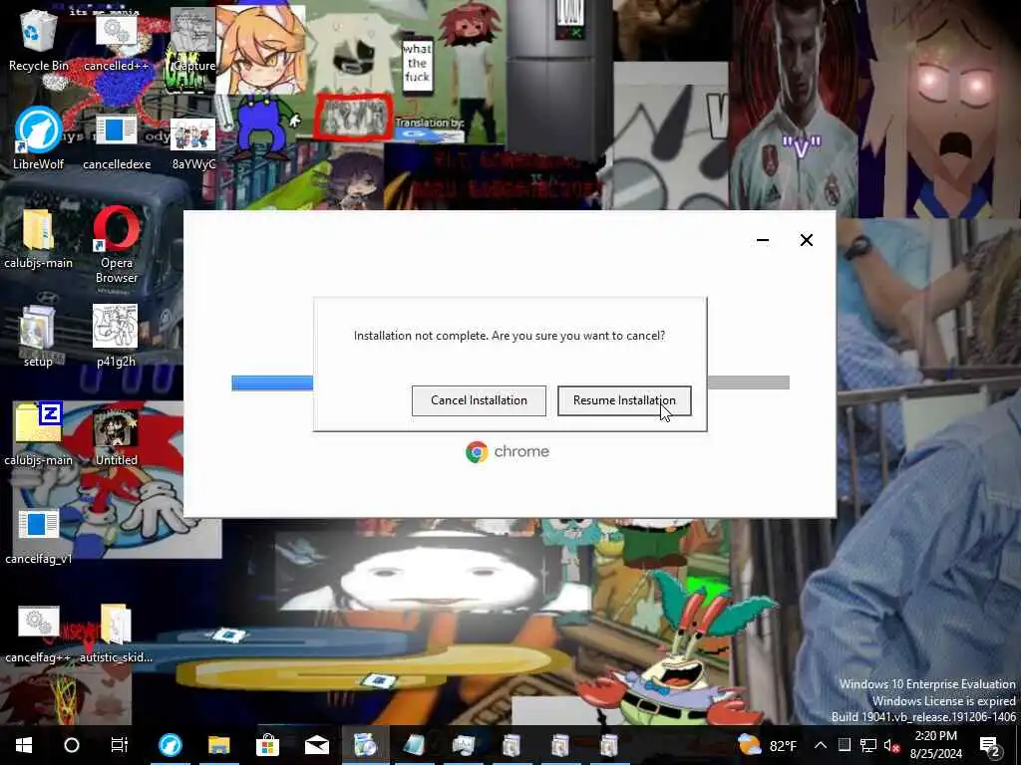Screen dimensions: 1021x765
Task: Open Cortana search circle on taskbar
Action: (x=72, y=745)
